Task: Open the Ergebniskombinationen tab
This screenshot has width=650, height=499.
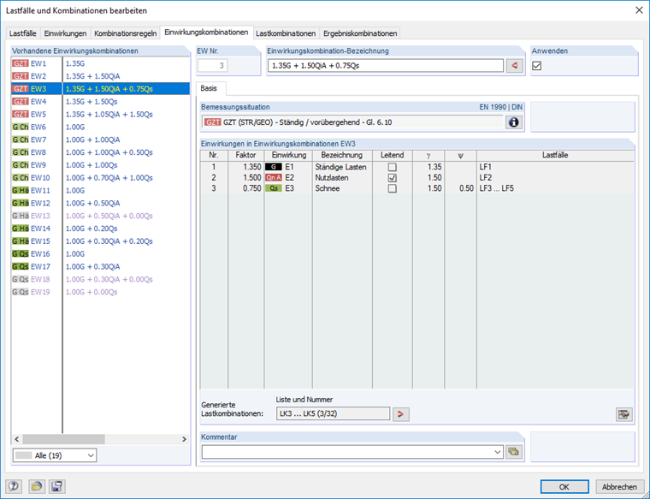Action: pos(360,33)
